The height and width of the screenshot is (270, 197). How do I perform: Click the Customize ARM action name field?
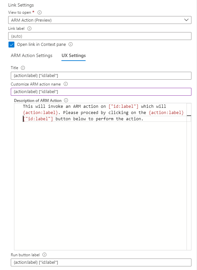(101, 92)
